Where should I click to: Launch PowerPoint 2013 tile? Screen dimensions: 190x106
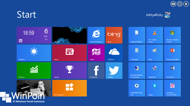[x=172, y=53]
